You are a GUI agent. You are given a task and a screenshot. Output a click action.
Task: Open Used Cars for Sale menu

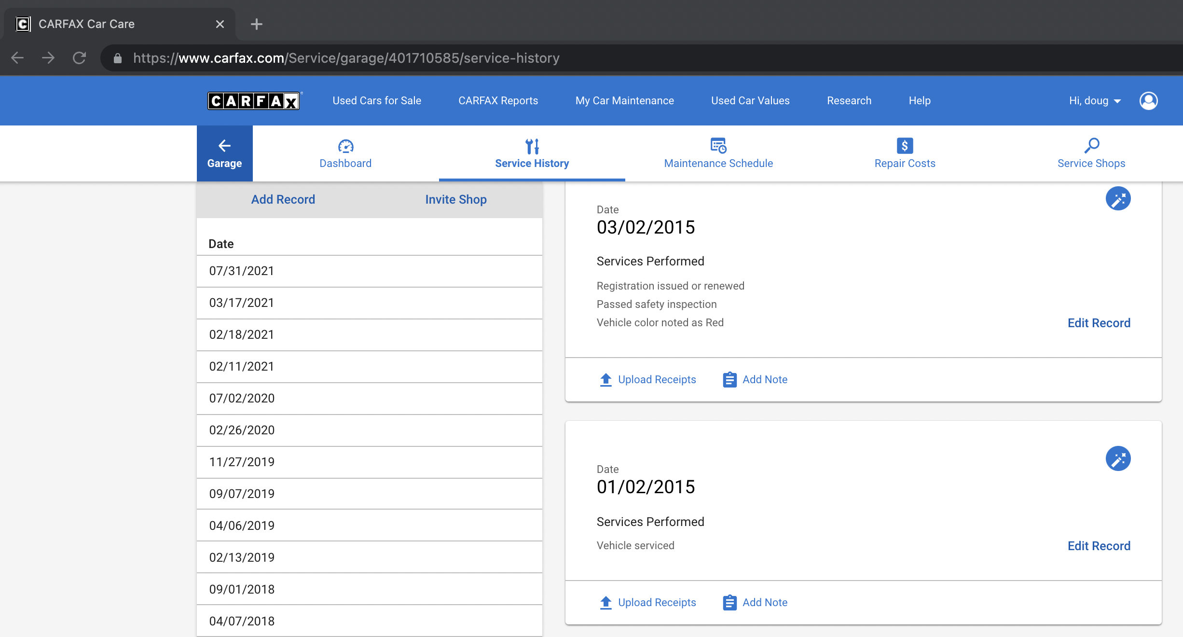[x=377, y=101]
